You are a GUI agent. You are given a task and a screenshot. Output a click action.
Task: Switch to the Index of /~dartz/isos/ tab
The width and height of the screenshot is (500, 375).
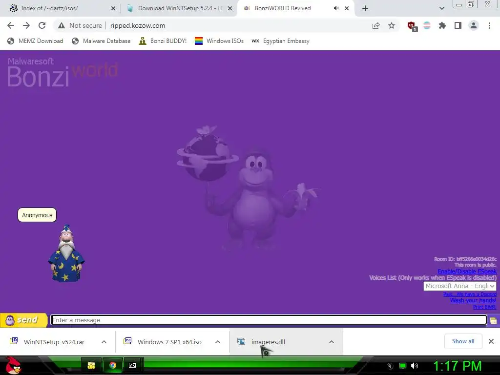[61, 8]
